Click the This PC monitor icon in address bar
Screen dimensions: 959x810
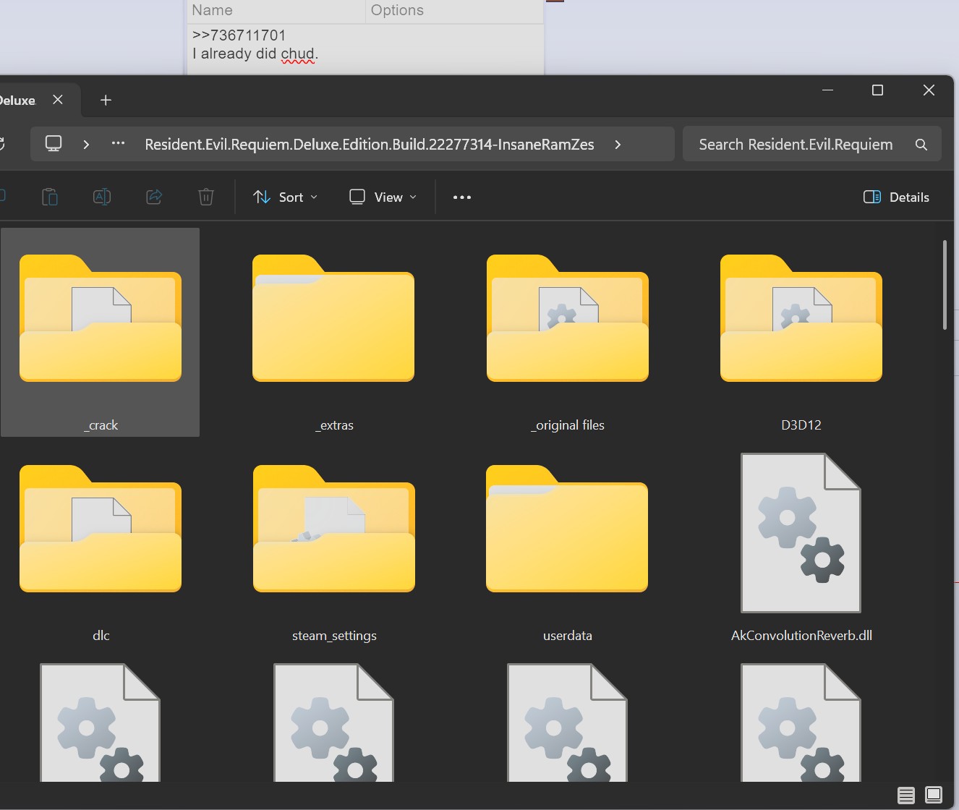(x=54, y=144)
